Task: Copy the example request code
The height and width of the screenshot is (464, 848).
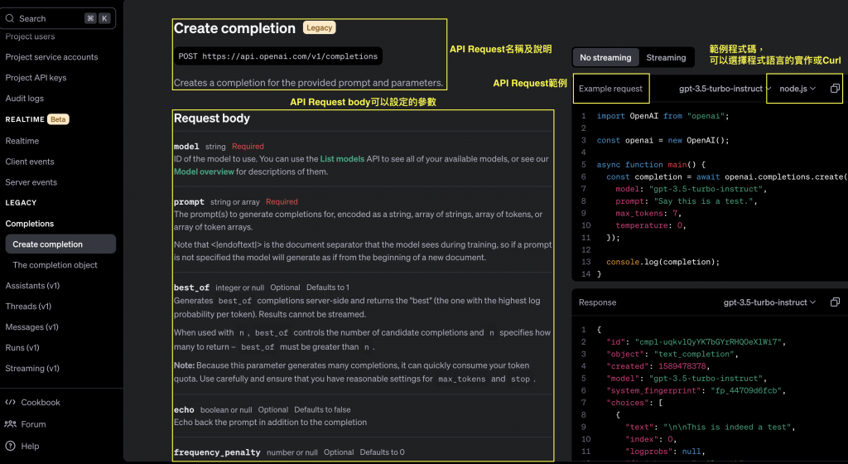Action: click(x=835, y=88)
